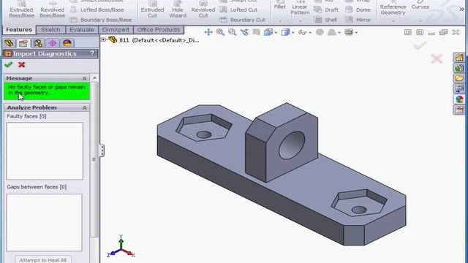Viewport: 468px width, 263px height.
Task: Open the Apply Scene dropdown arrow
Action: coord(339,32)
